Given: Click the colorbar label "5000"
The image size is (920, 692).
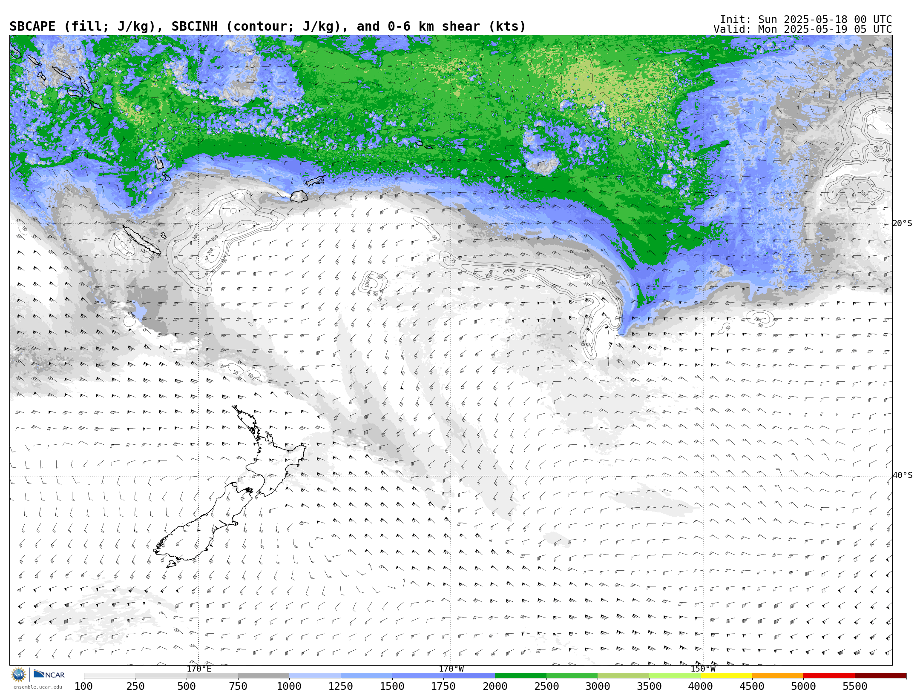Looking at the screenshot, I should 803,686.
